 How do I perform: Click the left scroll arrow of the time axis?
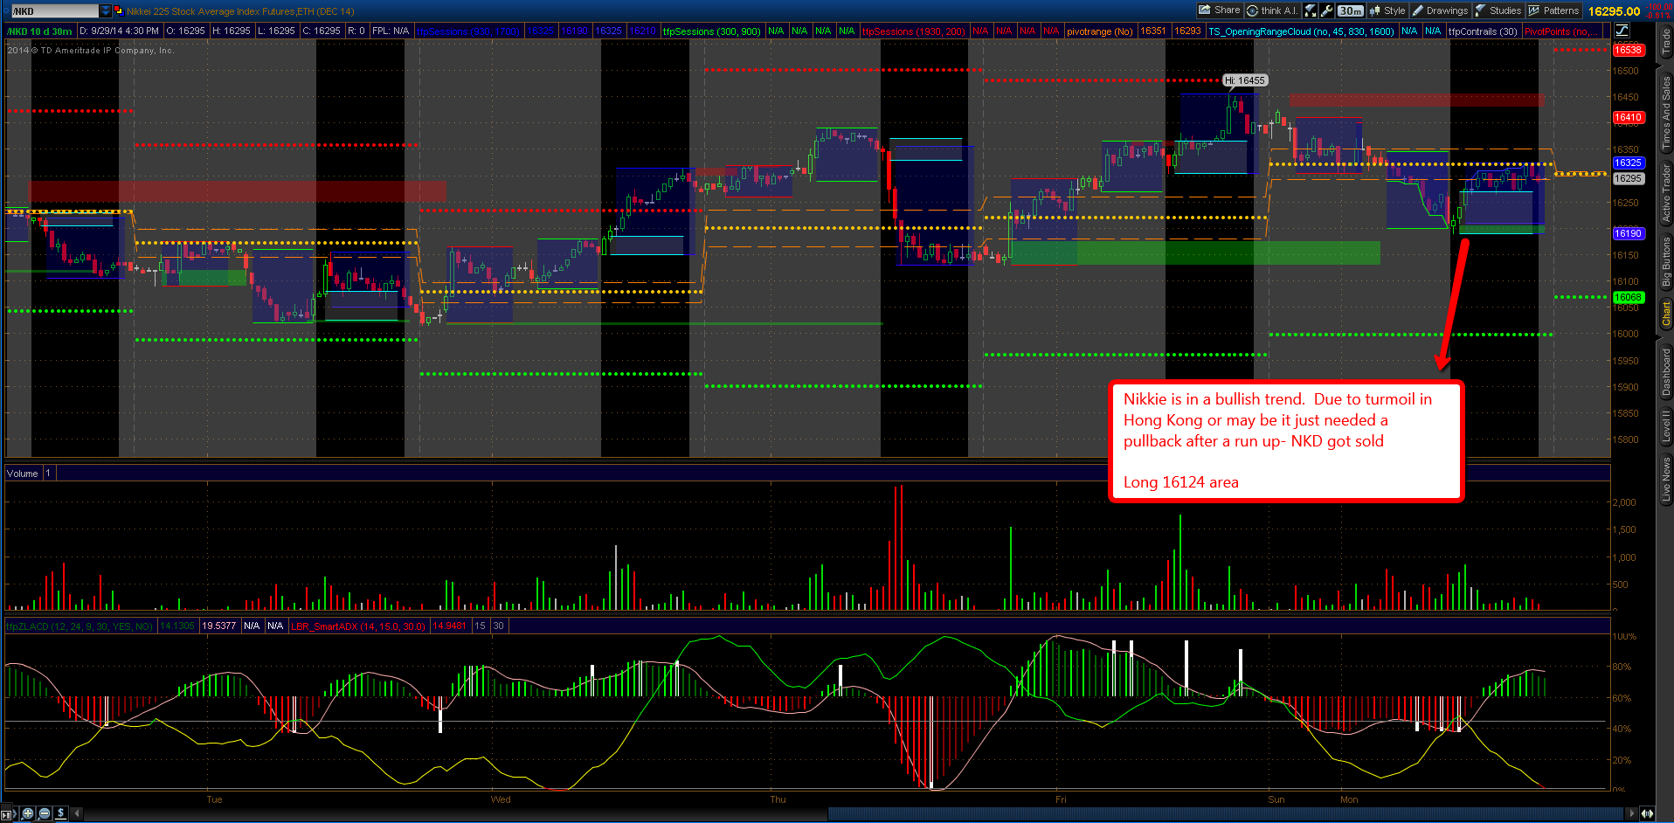click(78, 813)
